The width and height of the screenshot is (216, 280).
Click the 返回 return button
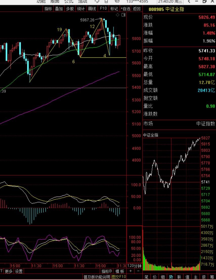coord(136,9)
